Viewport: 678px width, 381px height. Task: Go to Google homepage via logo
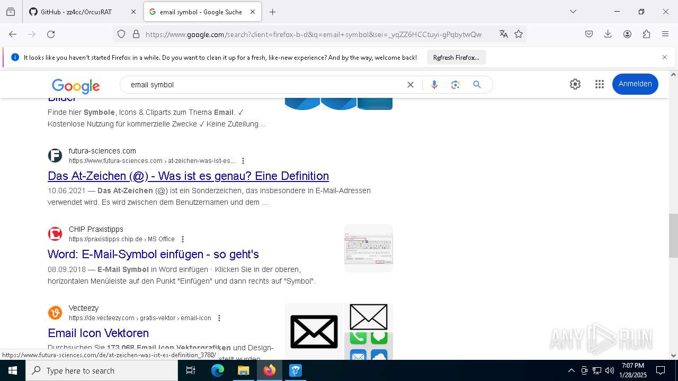tap(76, 85)
